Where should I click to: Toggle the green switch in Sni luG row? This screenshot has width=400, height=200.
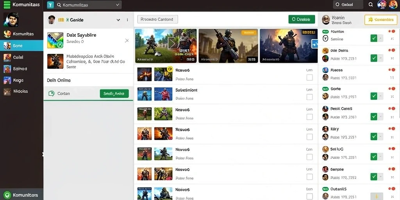pyautogui.click(x=377, y=156)
